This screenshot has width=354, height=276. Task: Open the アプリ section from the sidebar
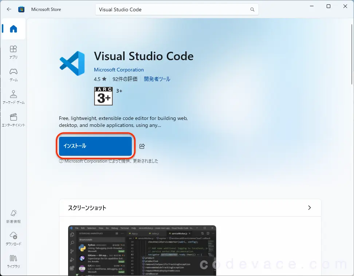pos(13,51)
